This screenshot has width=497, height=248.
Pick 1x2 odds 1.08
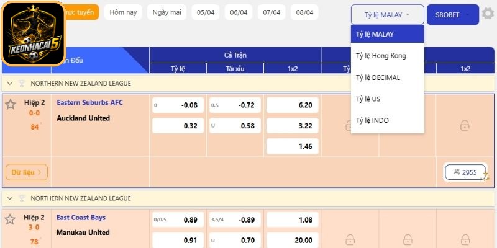[x=292, y=220]
